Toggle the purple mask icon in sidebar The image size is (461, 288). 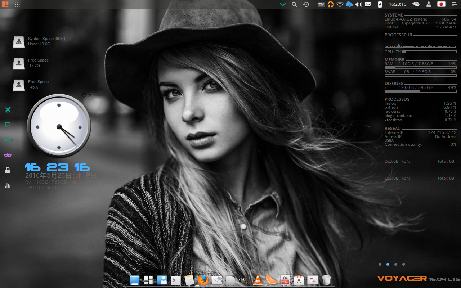pos(8,155)
